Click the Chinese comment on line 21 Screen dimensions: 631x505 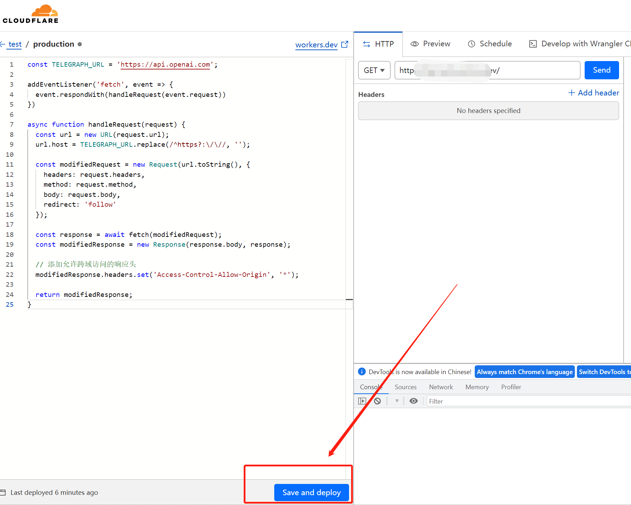pos(86,264)
